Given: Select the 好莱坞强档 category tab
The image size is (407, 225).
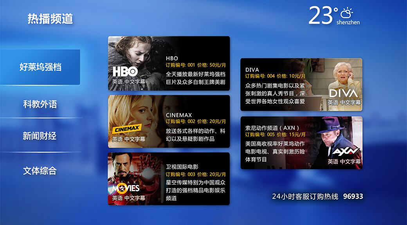Looking at the screenshot, I should pos(40,67).
